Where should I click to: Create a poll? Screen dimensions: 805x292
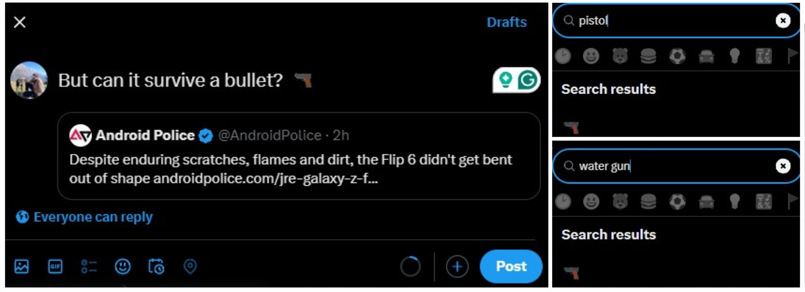[89, 266]
